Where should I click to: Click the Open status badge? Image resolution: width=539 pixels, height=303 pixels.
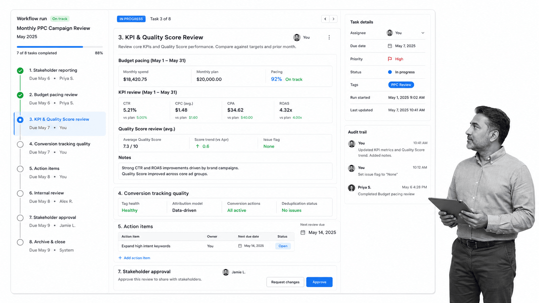[x=283, y=246]
